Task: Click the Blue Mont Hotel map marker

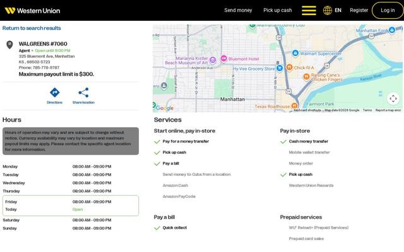Action: [x=223, y=59]
